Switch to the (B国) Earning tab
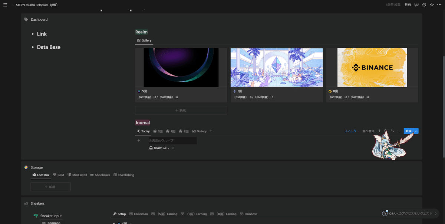Screen dimensions: 445x224 click(x=223, y=214)
